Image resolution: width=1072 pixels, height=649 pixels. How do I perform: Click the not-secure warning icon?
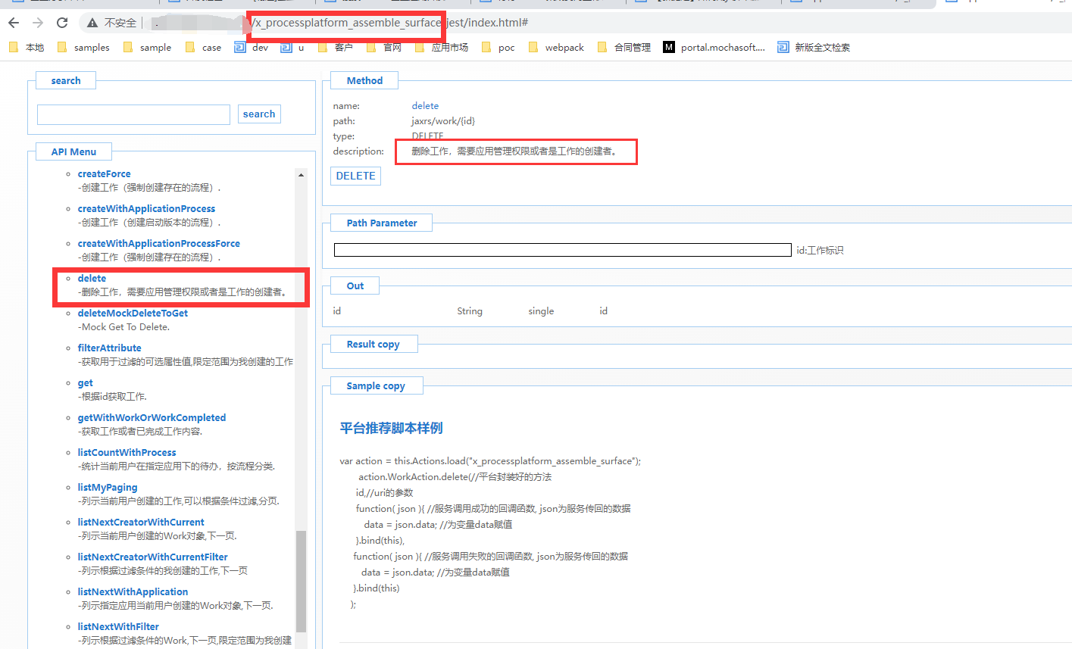pos(92,23)
